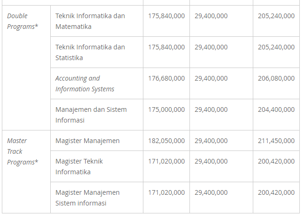Select "Teknik Informatika dan Statistika" program name

(90, 52)
